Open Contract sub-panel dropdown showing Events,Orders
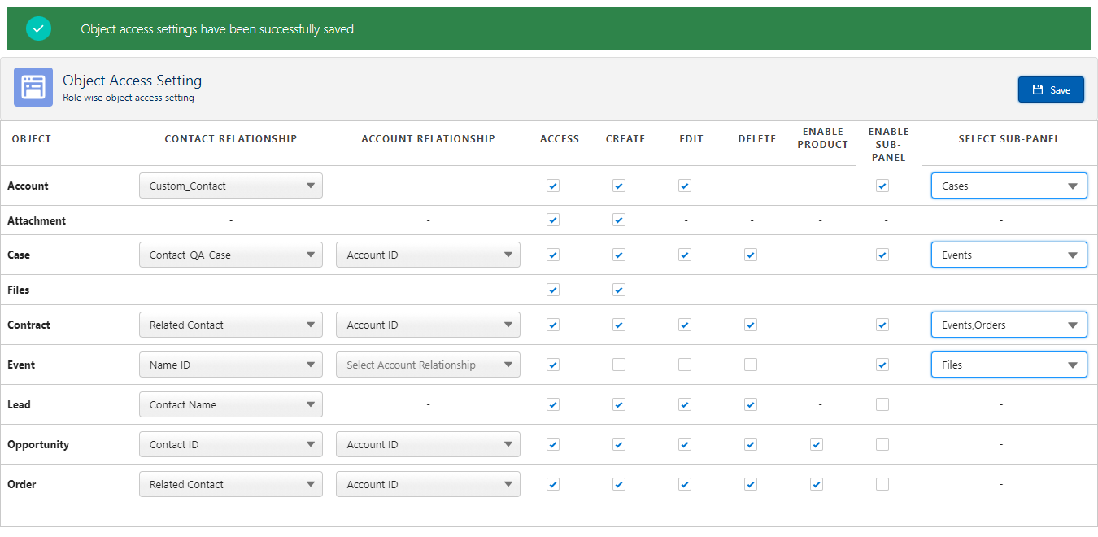1098x537 pixels. pyautogui.click(x=1009, y=325)
